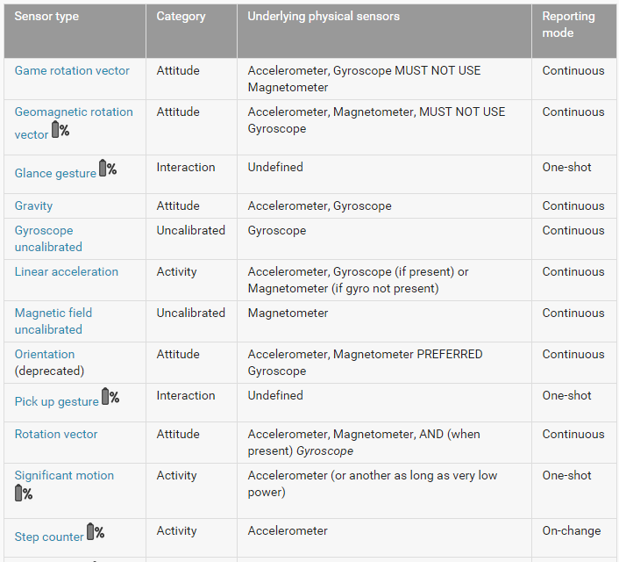
Task: Open the Pick up gesture link
Action: 56,401
